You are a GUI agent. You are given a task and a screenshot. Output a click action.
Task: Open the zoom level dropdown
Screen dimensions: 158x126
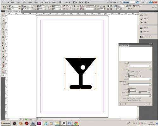point(69,2)
